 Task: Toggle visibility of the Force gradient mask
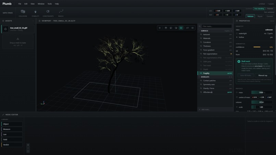(x=201, y=50)
